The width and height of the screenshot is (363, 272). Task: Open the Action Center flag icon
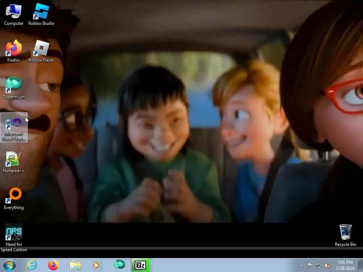(x=310, y=265)
